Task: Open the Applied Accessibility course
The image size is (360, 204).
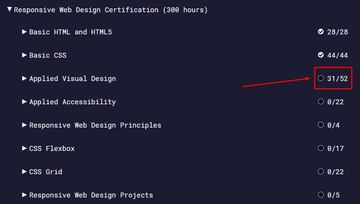Action: click(73, 102)
